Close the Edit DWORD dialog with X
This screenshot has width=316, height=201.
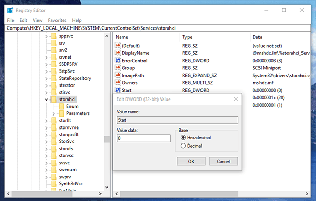click(x=236, y=99)
